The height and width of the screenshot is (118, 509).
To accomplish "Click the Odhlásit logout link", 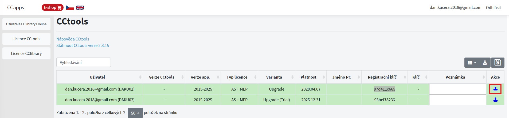I will point(493,7).
